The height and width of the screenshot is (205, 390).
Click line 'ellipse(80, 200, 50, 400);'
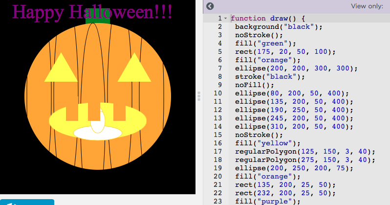coord(292,93)
